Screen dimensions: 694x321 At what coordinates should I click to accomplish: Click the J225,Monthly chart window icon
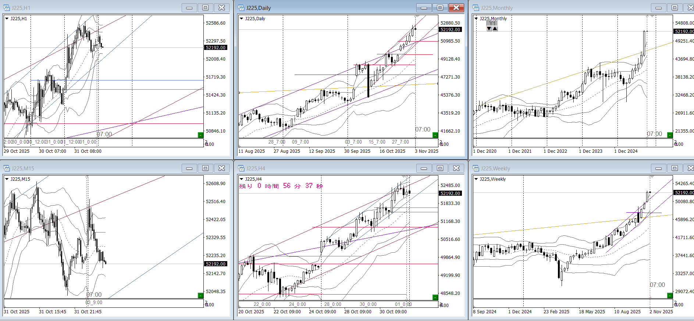[x=476, y=8]
